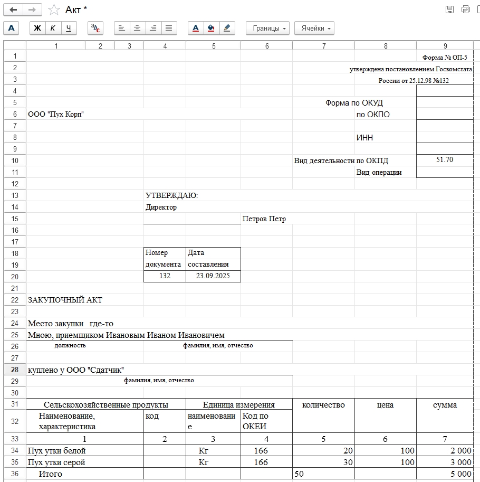Image resolution: width=480 pixels, height=482 pixels.
Task: Select the 'цена' column header cell
Action: (x=386, y=415)
